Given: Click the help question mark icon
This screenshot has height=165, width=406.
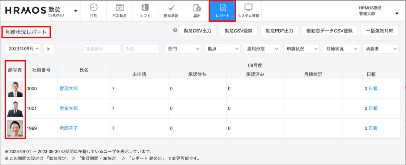Looking at the screenshot, I should pos(175,31).
